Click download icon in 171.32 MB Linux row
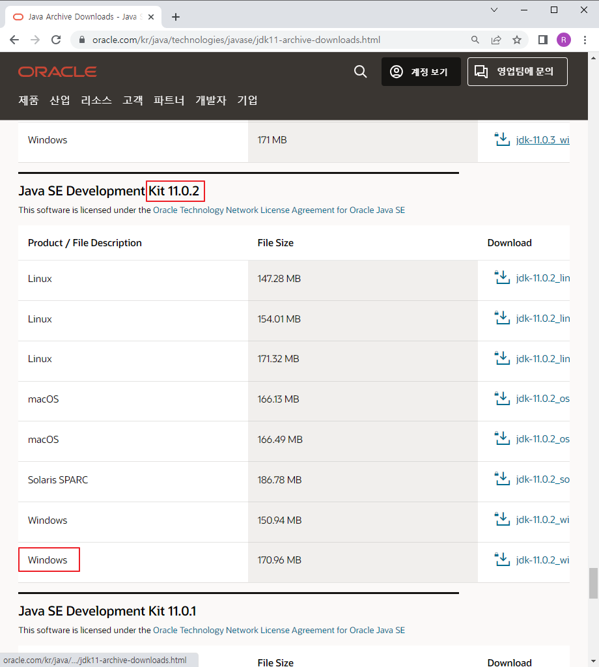This screenshot has width=599, height=667. click(502, 358)
